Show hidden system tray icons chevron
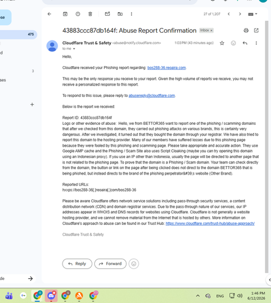This screenshot has width=271, height=303. [x=197, y=296]
